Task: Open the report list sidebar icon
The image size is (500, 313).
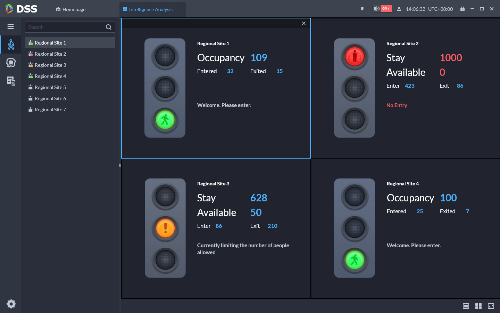Action: coord(11,81)
